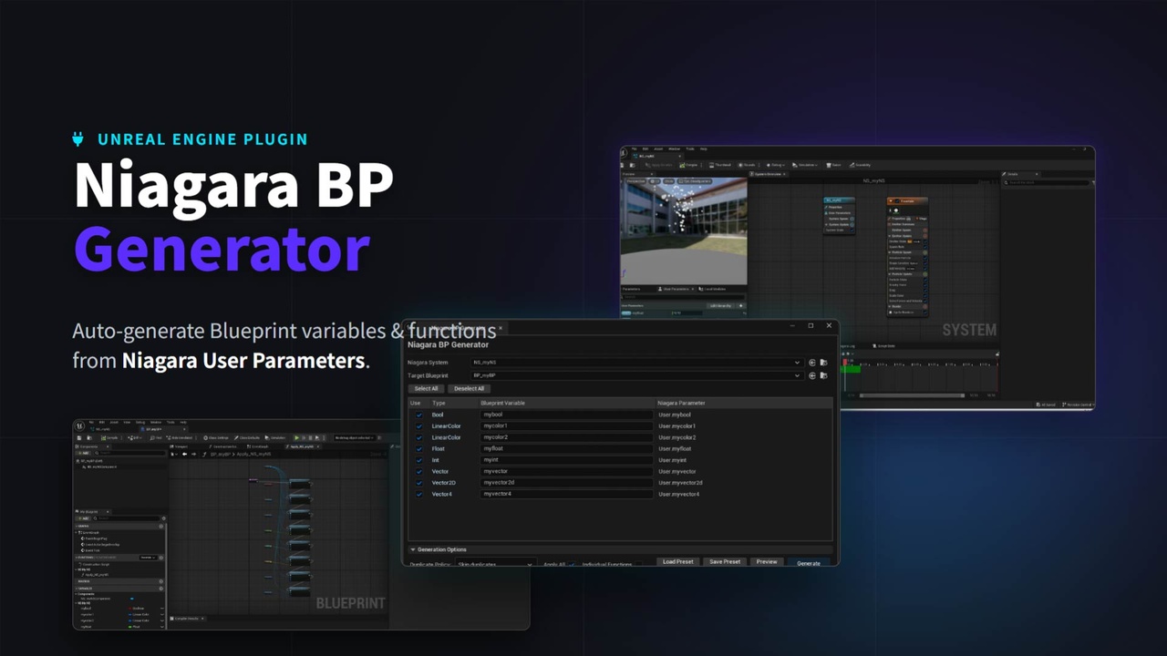Collapse Generation Options section
Screen dimensions: 1167x656
[413, 549]
